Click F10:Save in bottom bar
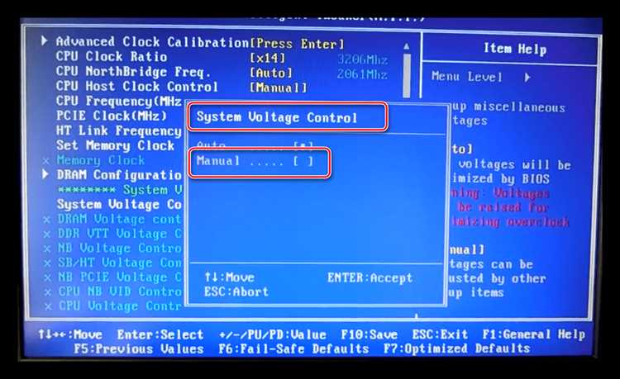 (x=369, y=334)
